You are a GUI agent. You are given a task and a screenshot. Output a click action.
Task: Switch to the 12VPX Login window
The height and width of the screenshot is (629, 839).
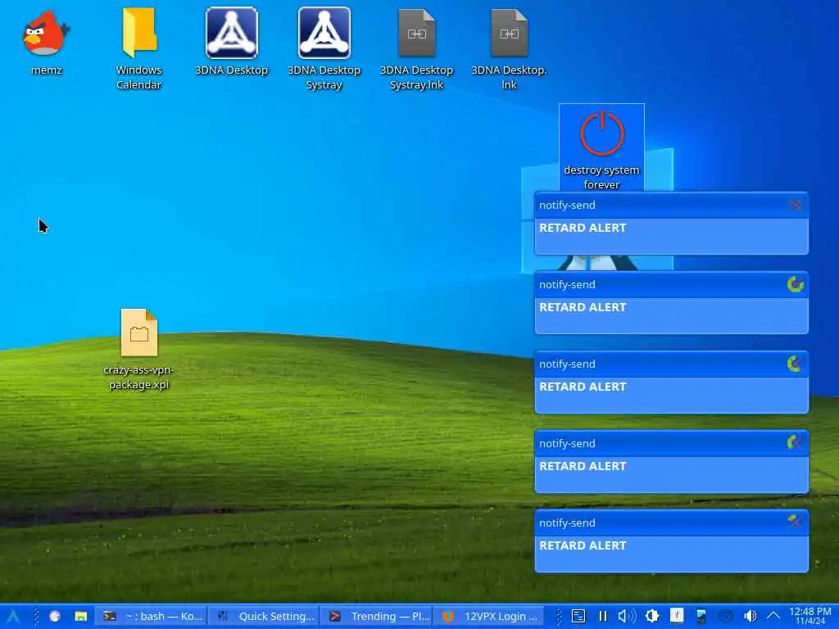coord(488,616)
